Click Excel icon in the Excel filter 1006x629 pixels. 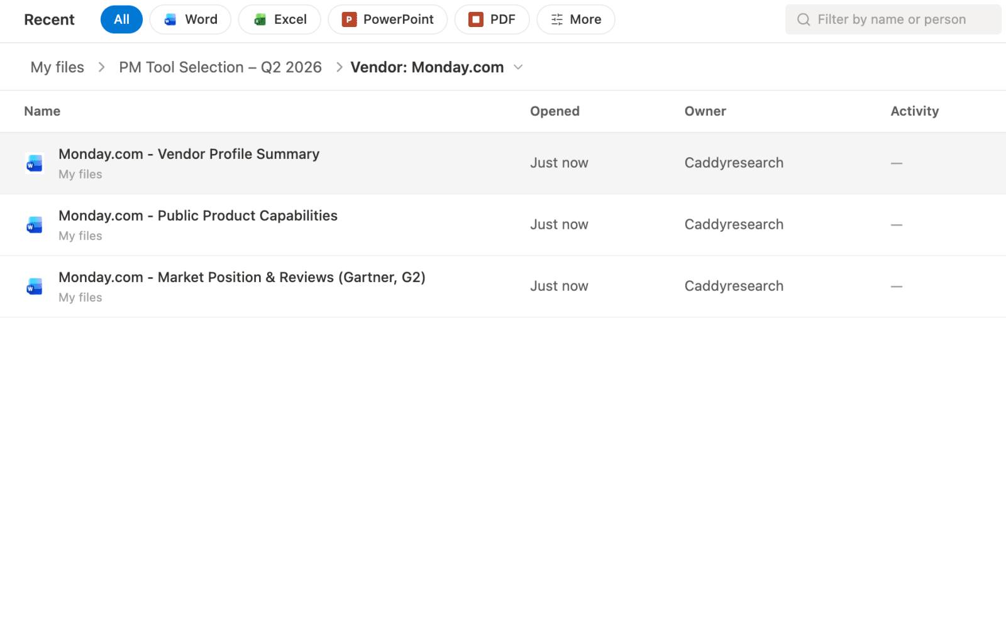(260, 20)
